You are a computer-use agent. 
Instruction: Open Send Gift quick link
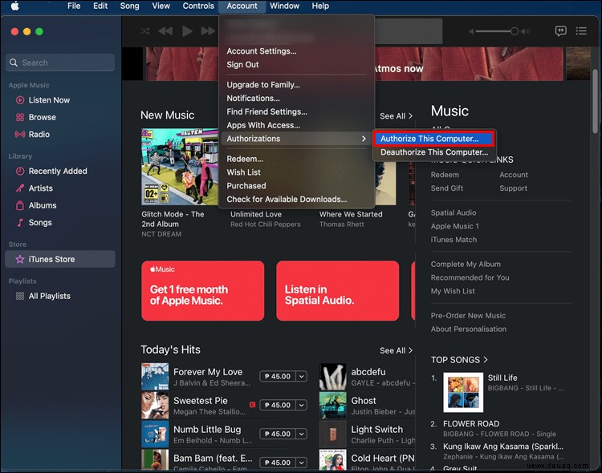point(447,188)
